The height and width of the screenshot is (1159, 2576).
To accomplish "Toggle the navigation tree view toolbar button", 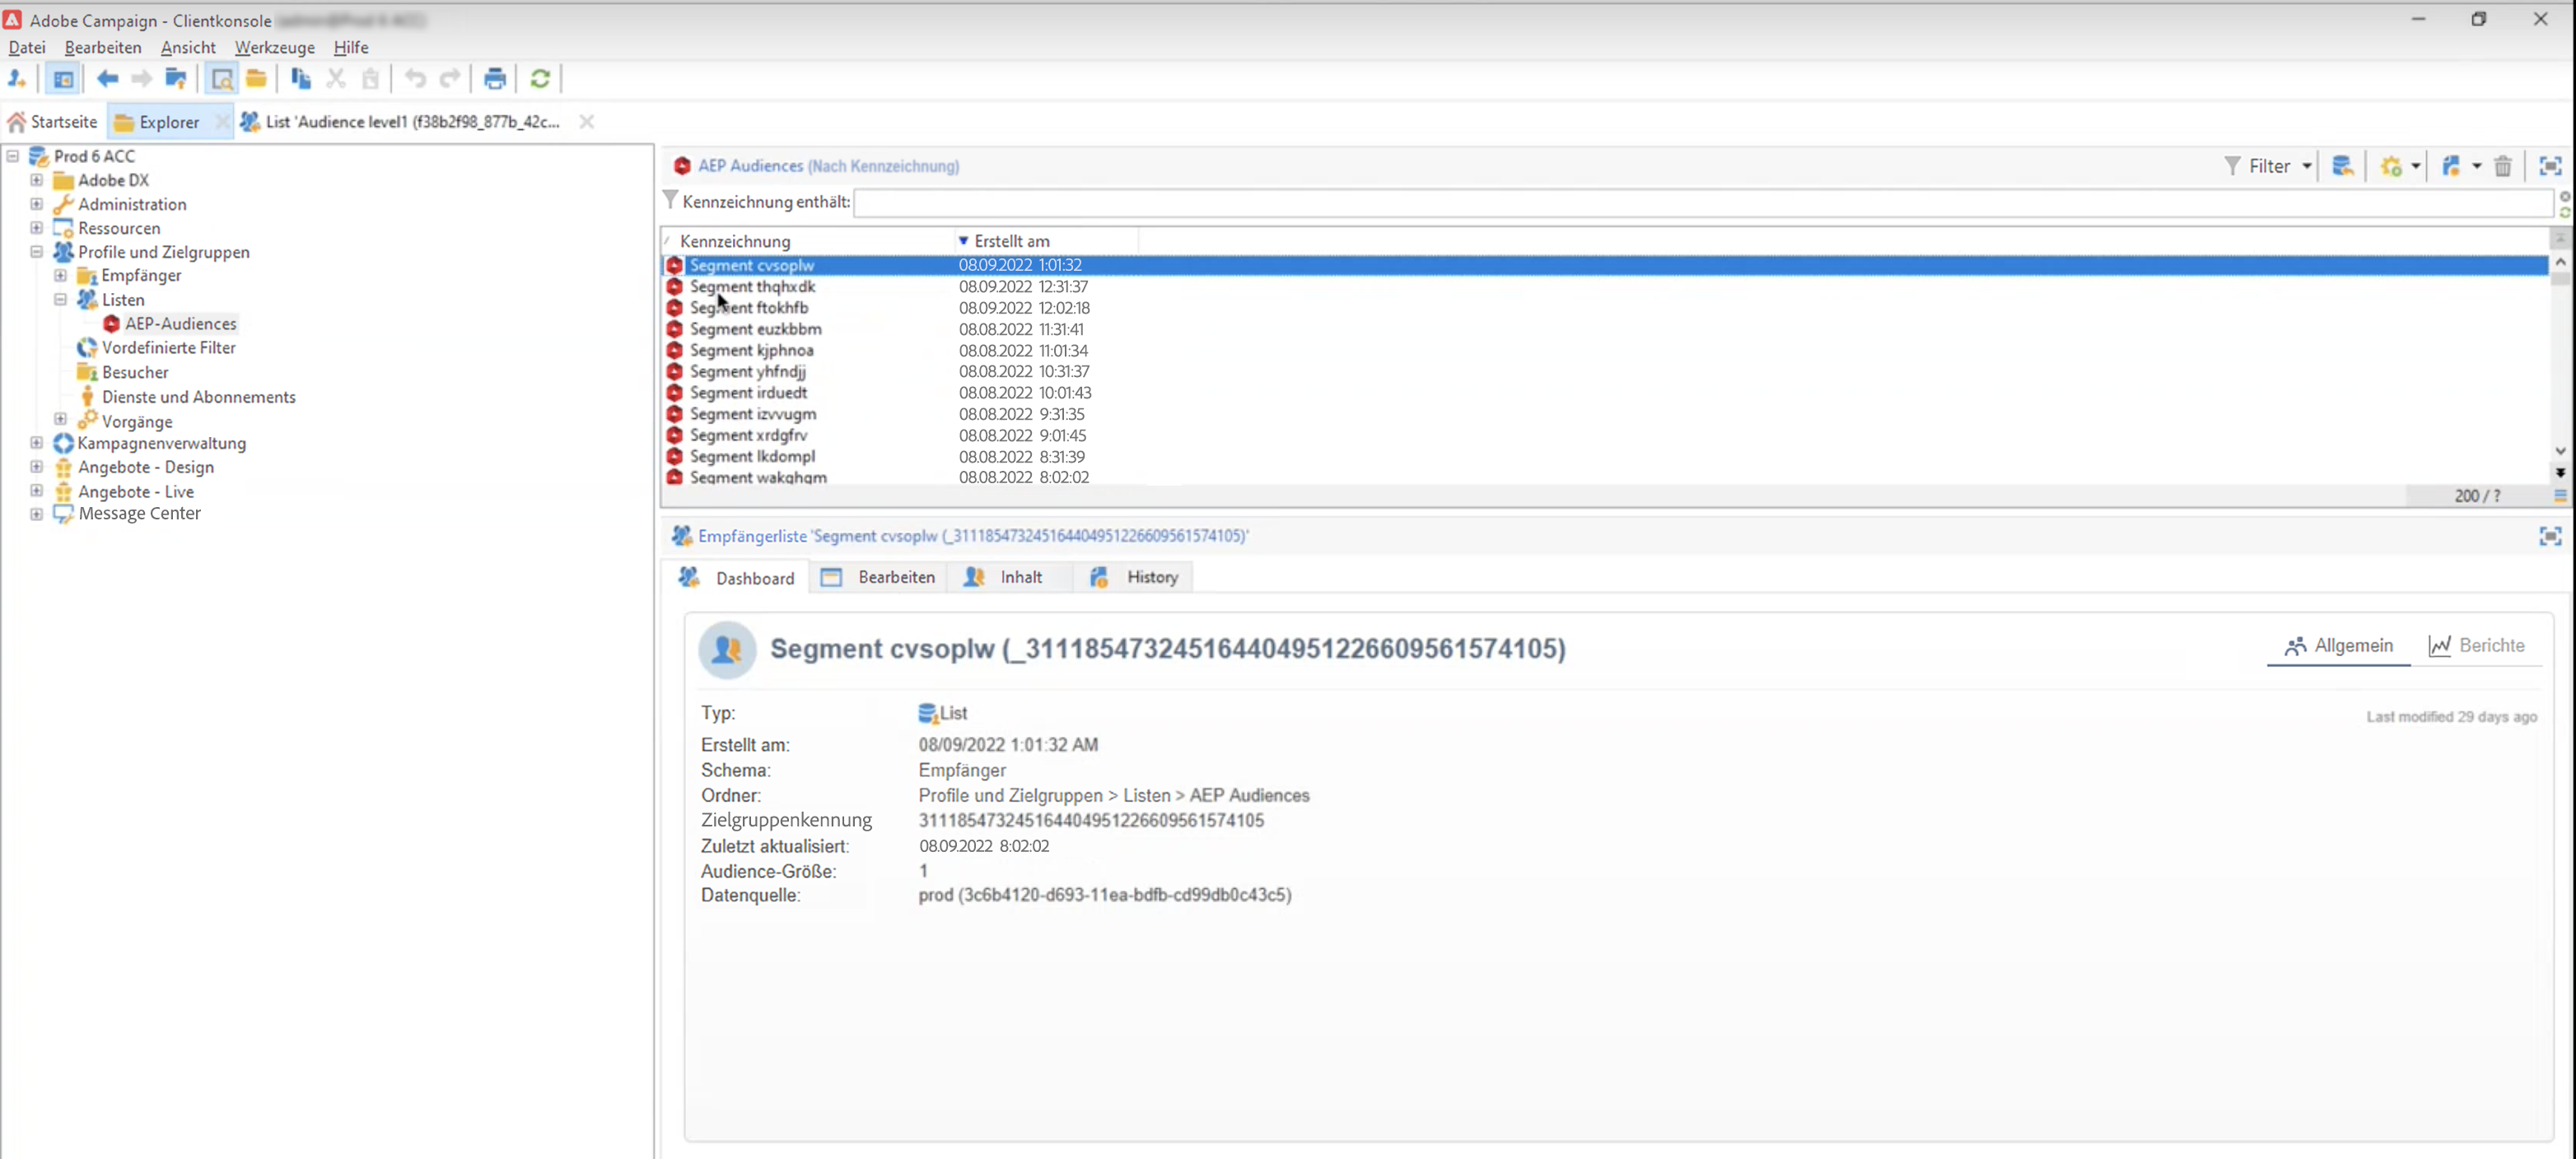I will pos(63,79).
